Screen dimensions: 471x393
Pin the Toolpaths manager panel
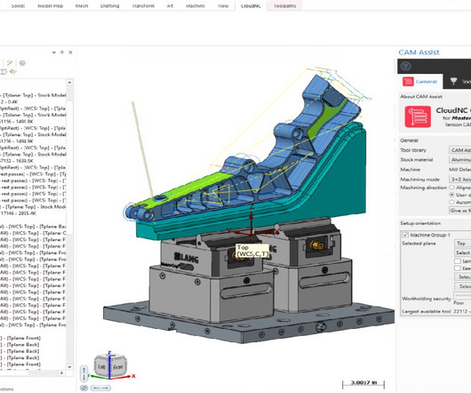[x=62, y=52]
